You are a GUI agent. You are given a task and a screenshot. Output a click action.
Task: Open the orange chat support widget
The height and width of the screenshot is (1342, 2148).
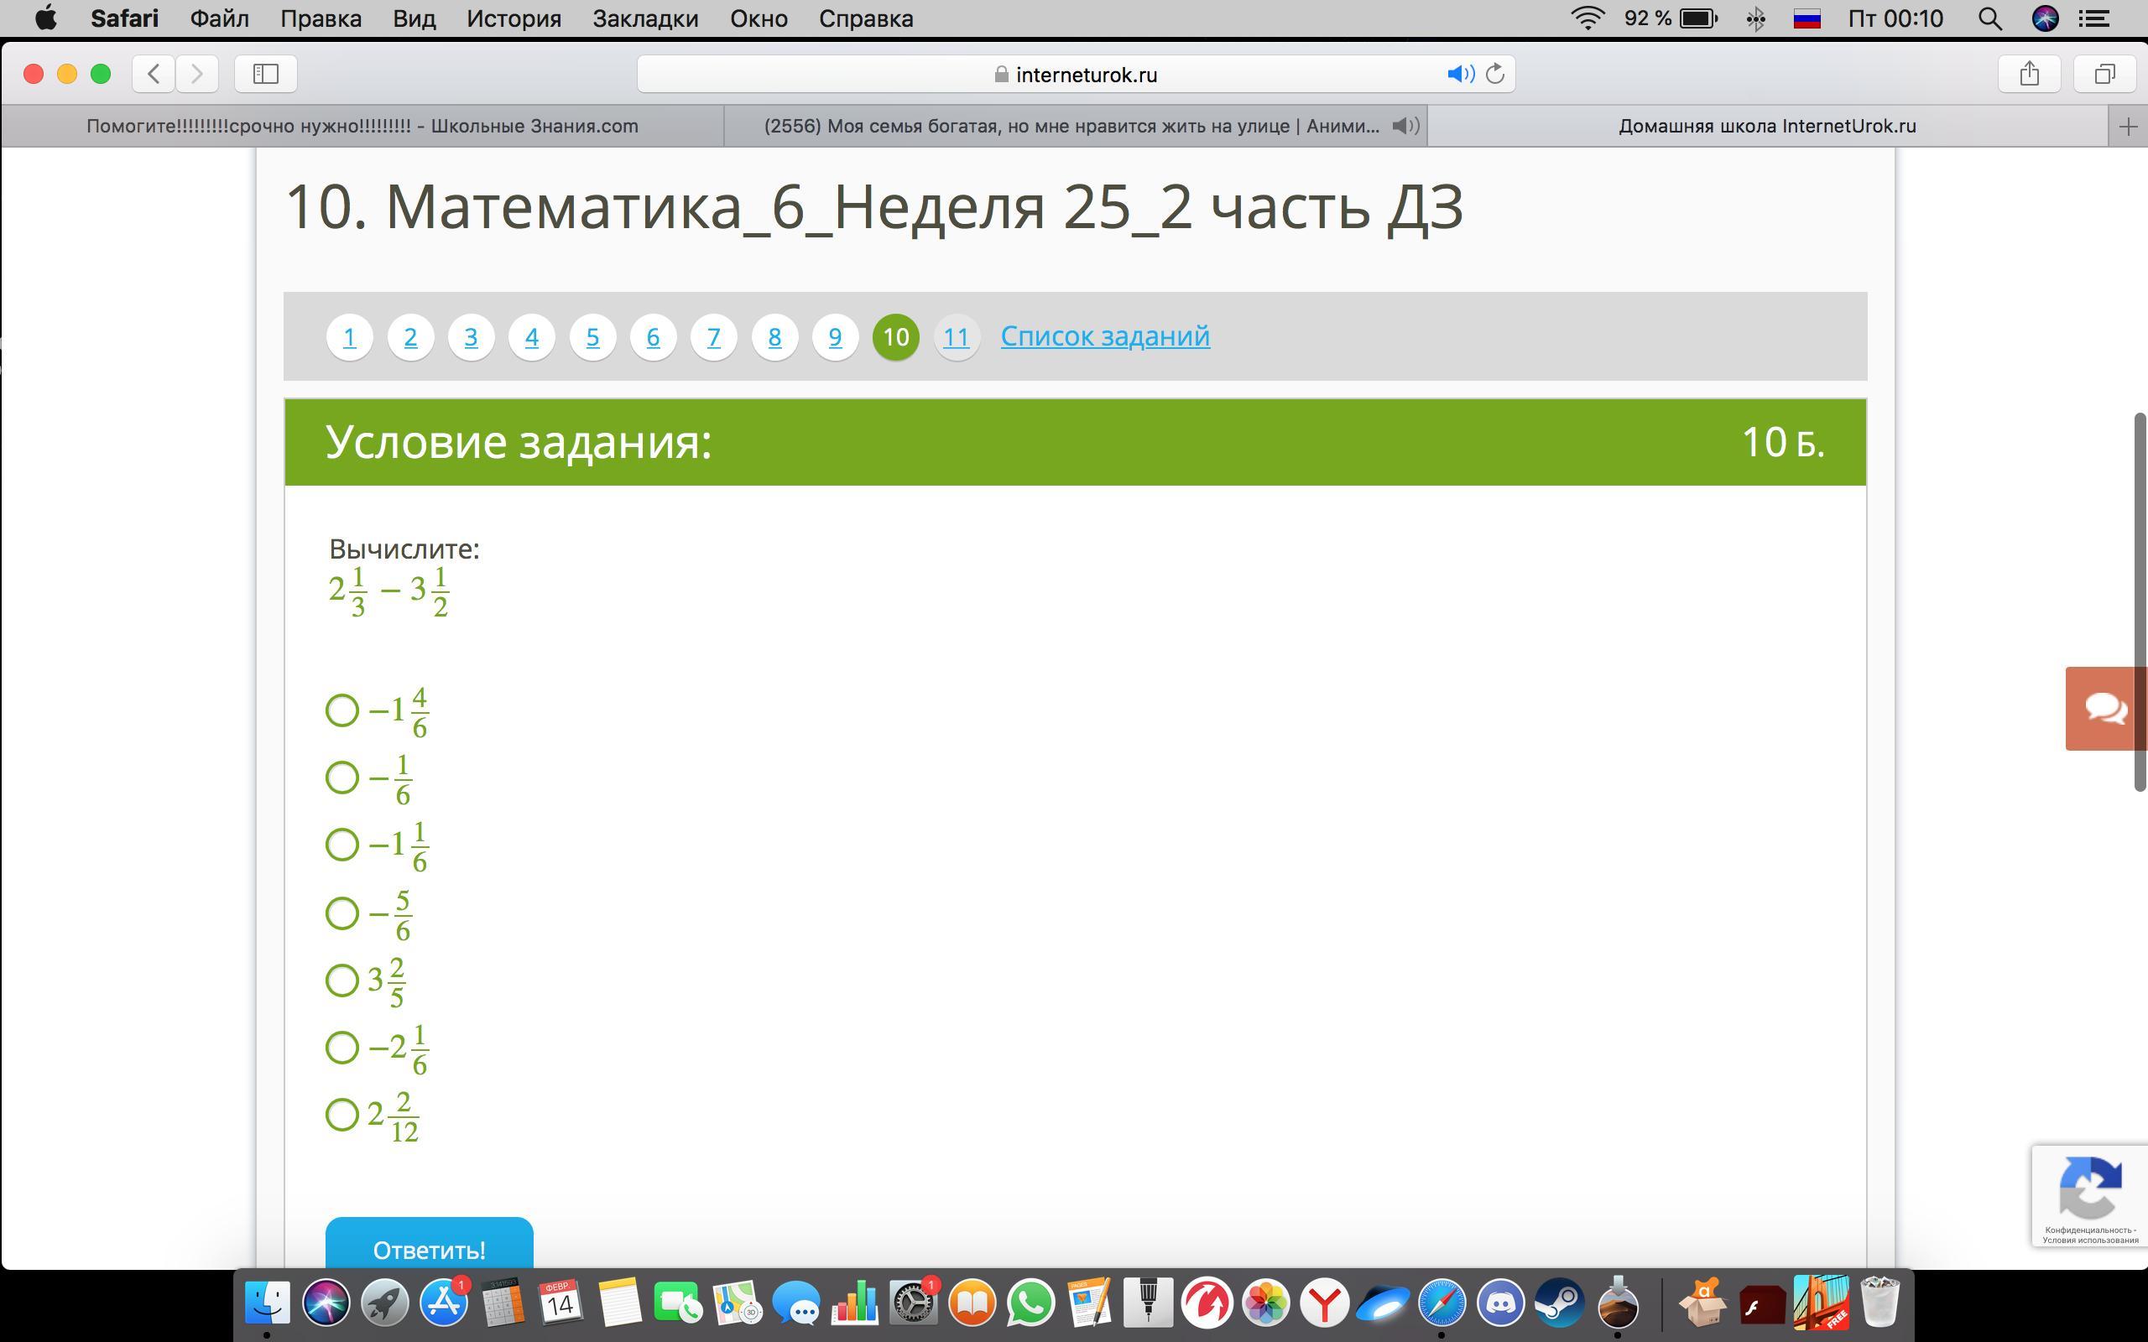pyautogui.click(x=2105, y=708)
